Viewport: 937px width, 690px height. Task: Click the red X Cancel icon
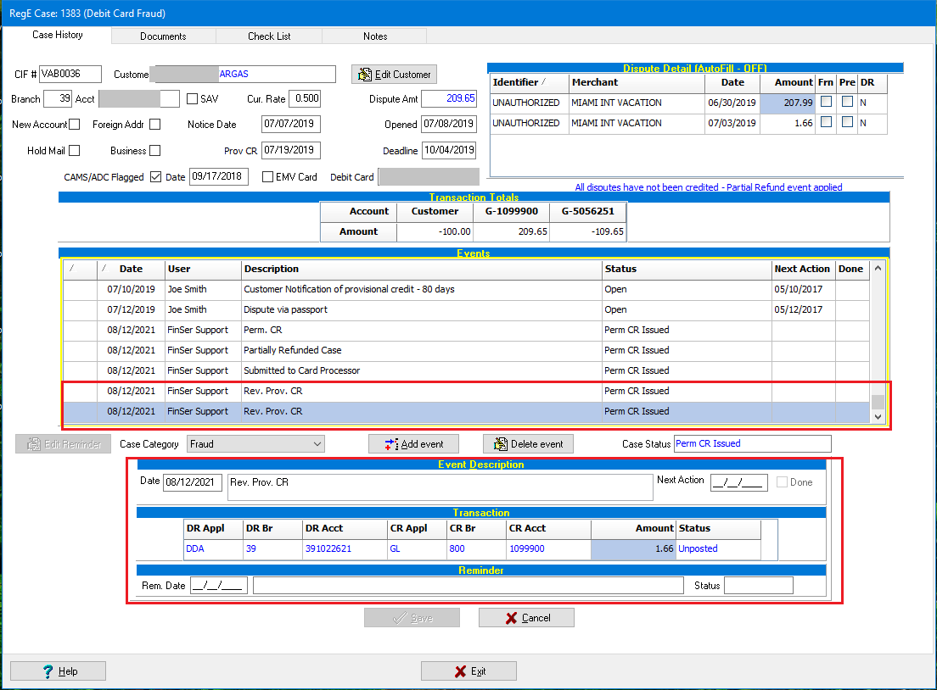pyautogui.click(x=511, y=619)
